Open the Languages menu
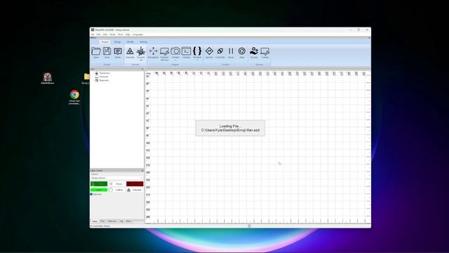 point(138,34)
